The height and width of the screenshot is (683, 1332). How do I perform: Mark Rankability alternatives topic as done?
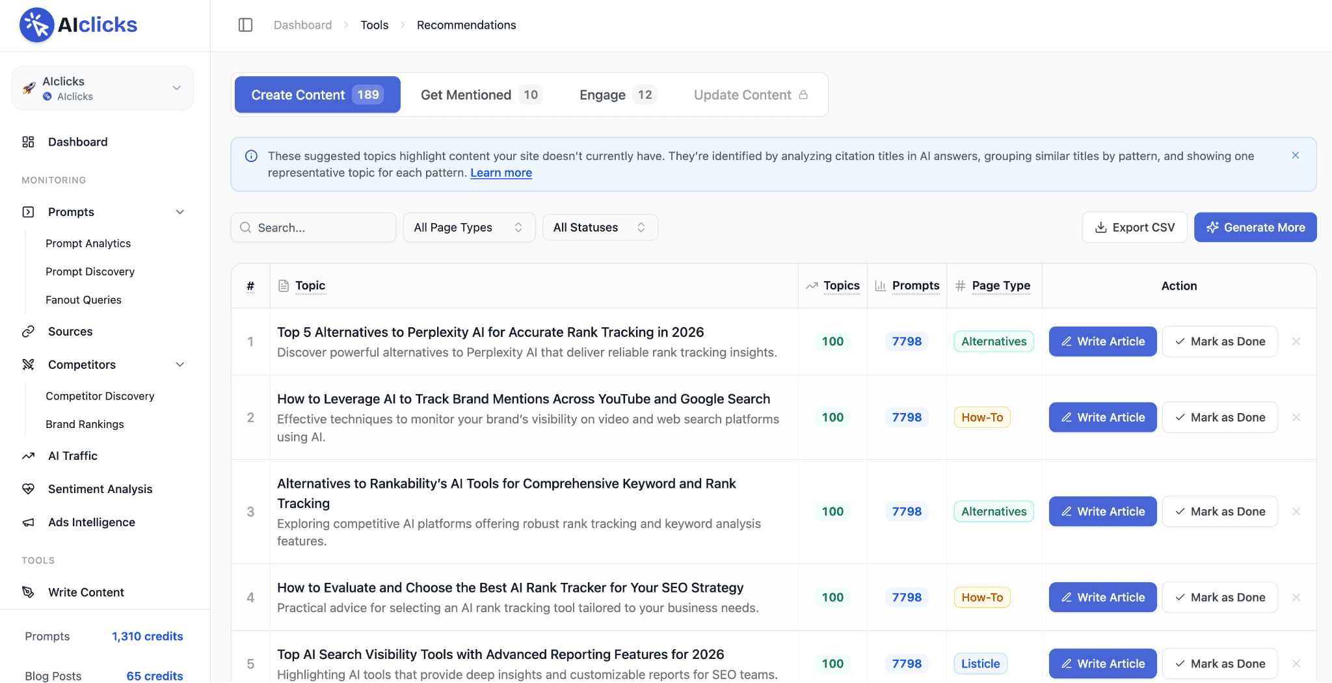pos(1220,512)
